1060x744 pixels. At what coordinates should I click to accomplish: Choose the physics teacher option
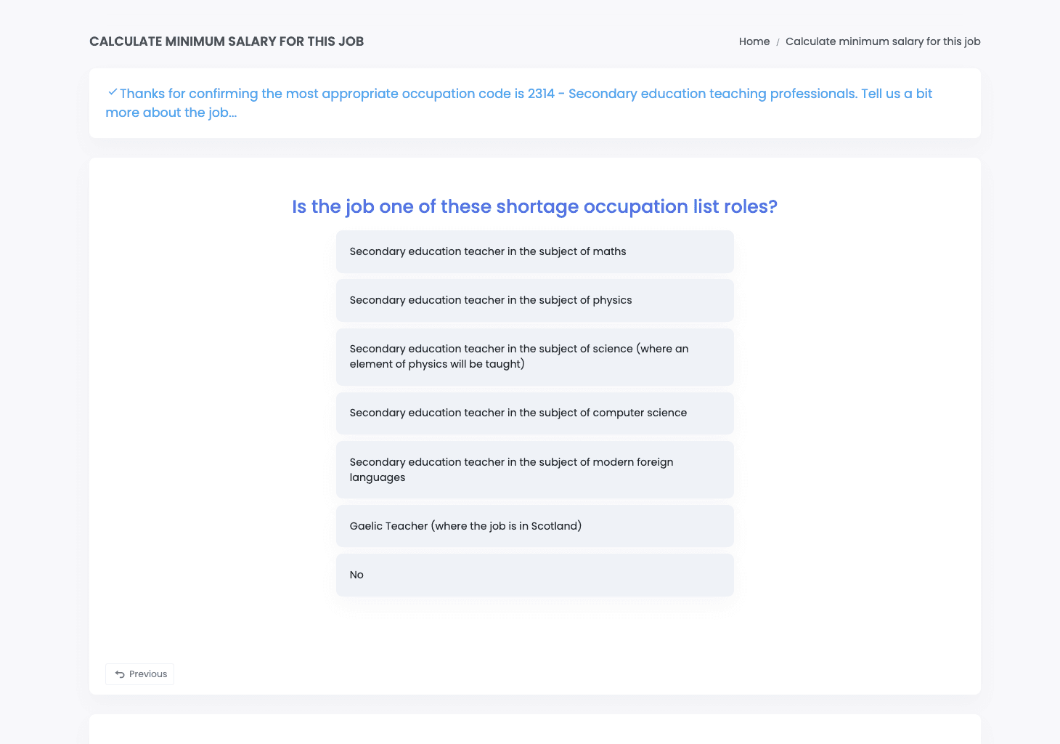(534, 300)
